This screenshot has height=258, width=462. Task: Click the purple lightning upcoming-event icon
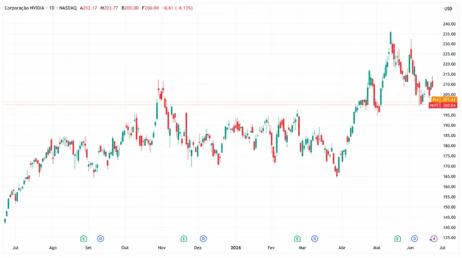coord(434,239)
